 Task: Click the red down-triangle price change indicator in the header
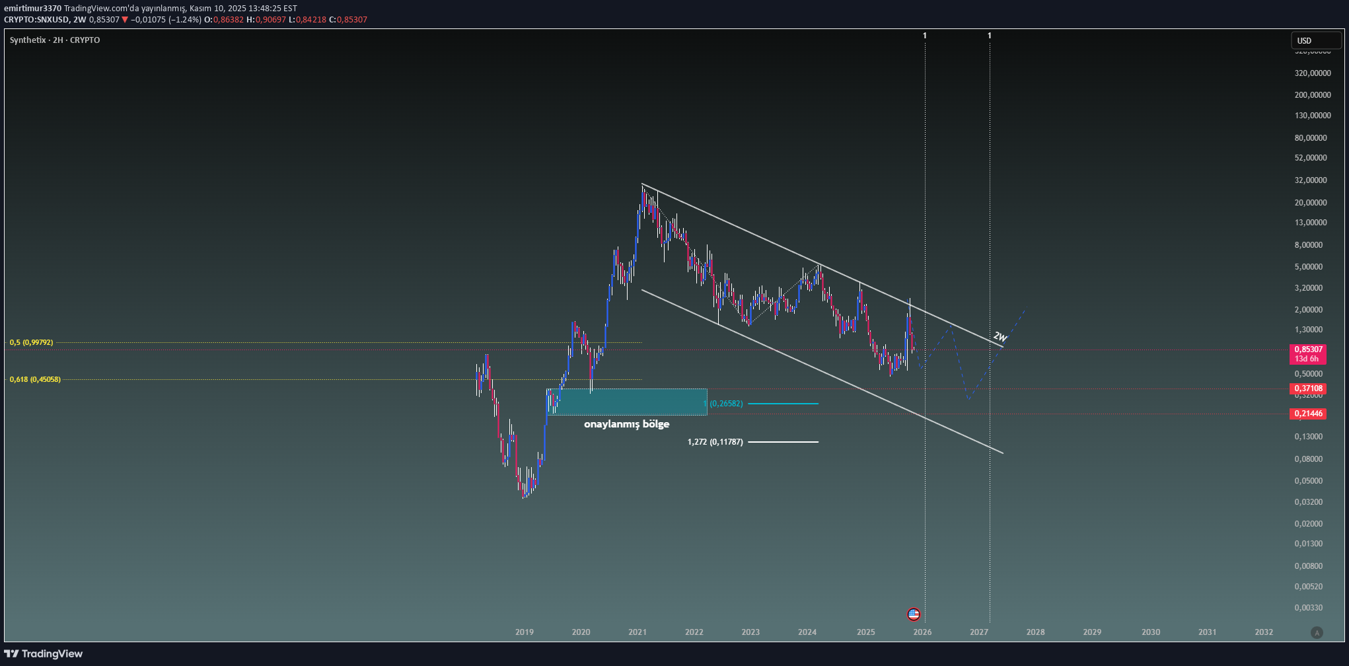pos(125,19)
